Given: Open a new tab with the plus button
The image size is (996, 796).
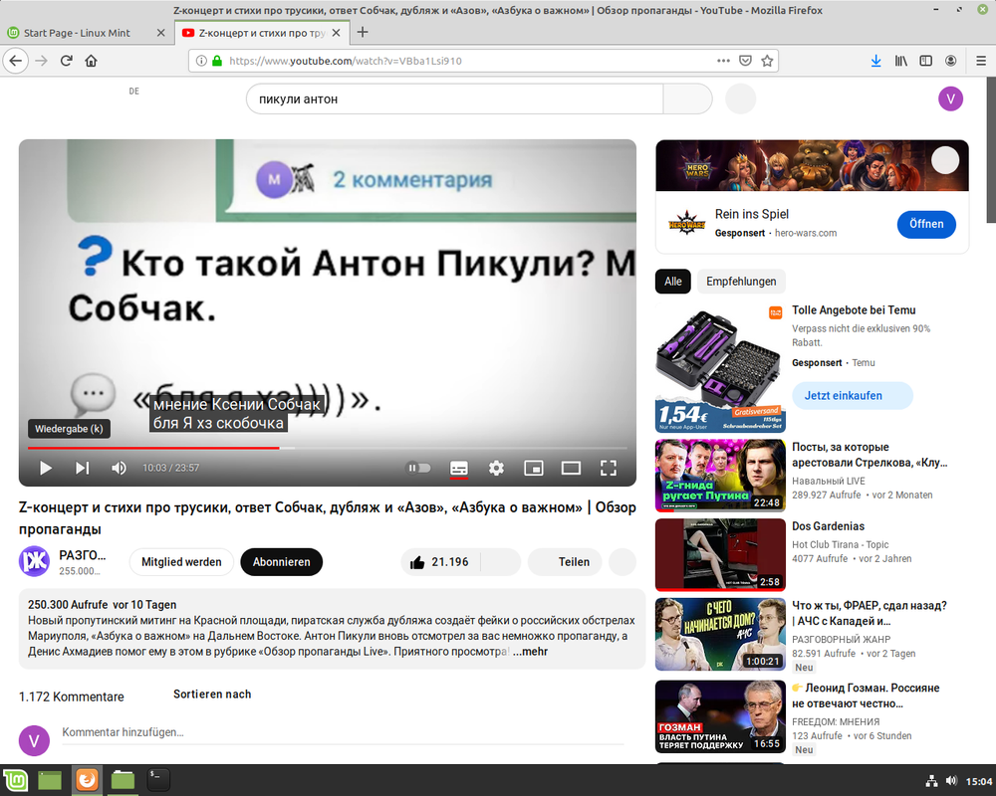Looking at the screenshot, I should [x=363, y=33].
